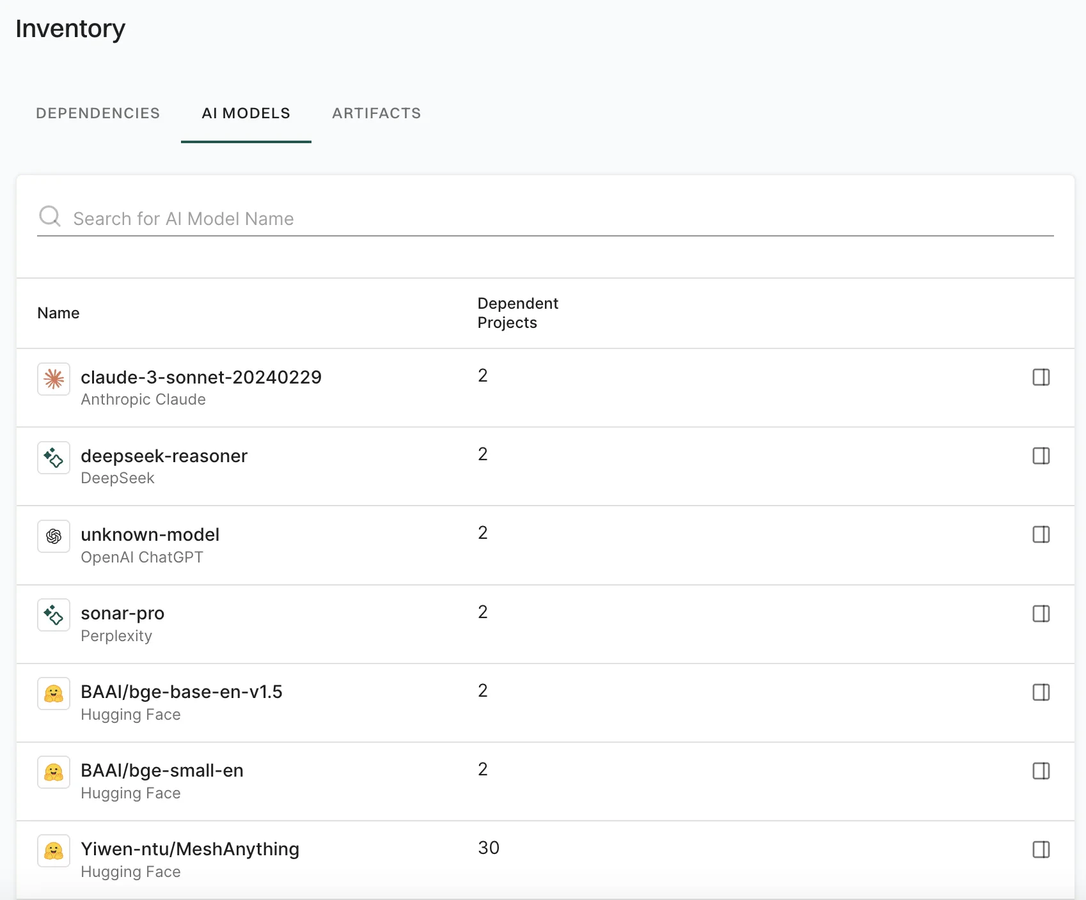Open the Yiwen-ntu/MeshAnything model
Screen dimensions: 1086x900
pos(190,850)
